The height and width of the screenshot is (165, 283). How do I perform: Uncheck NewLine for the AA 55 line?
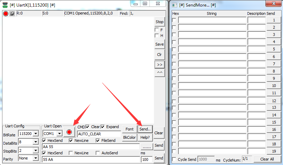click(71, 140)
